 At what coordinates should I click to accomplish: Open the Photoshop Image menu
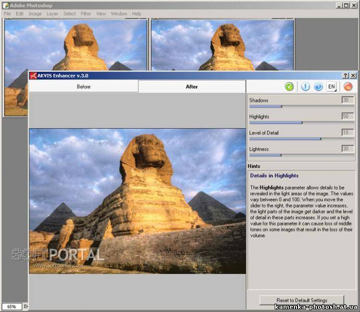[35, 14]
